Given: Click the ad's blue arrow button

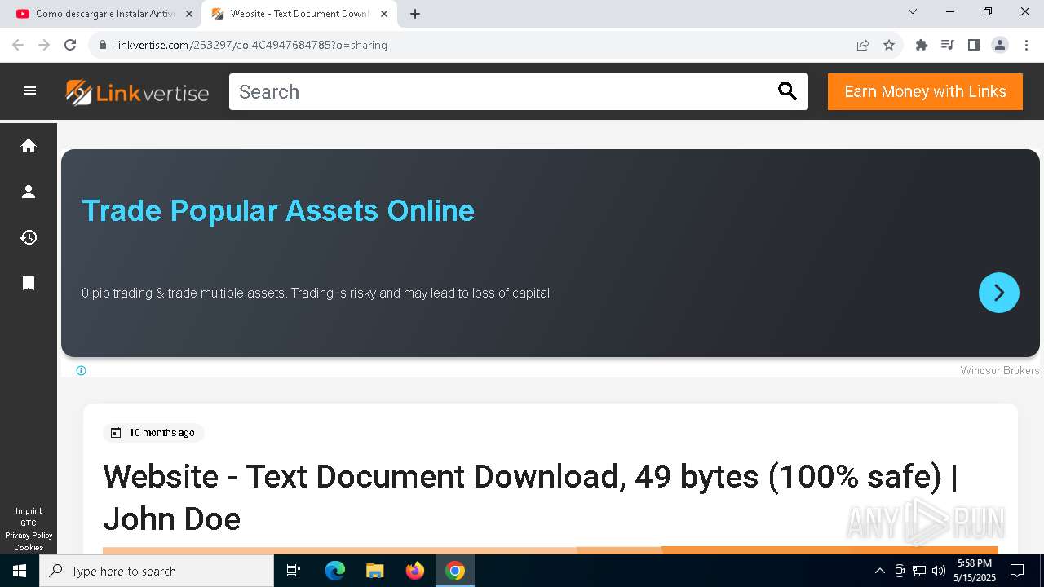Looking at the screenshot, I should tap(999, 293).
